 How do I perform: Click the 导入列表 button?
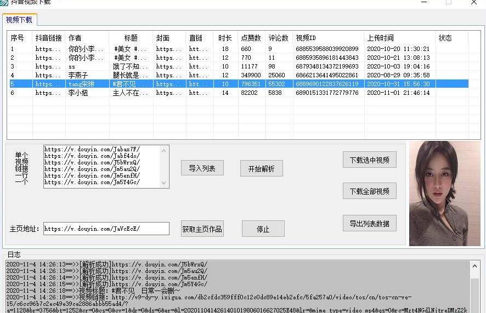[202, 168]
